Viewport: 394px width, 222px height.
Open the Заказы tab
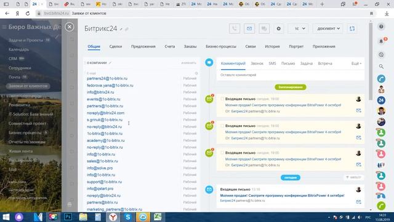[x=190, y=47]
